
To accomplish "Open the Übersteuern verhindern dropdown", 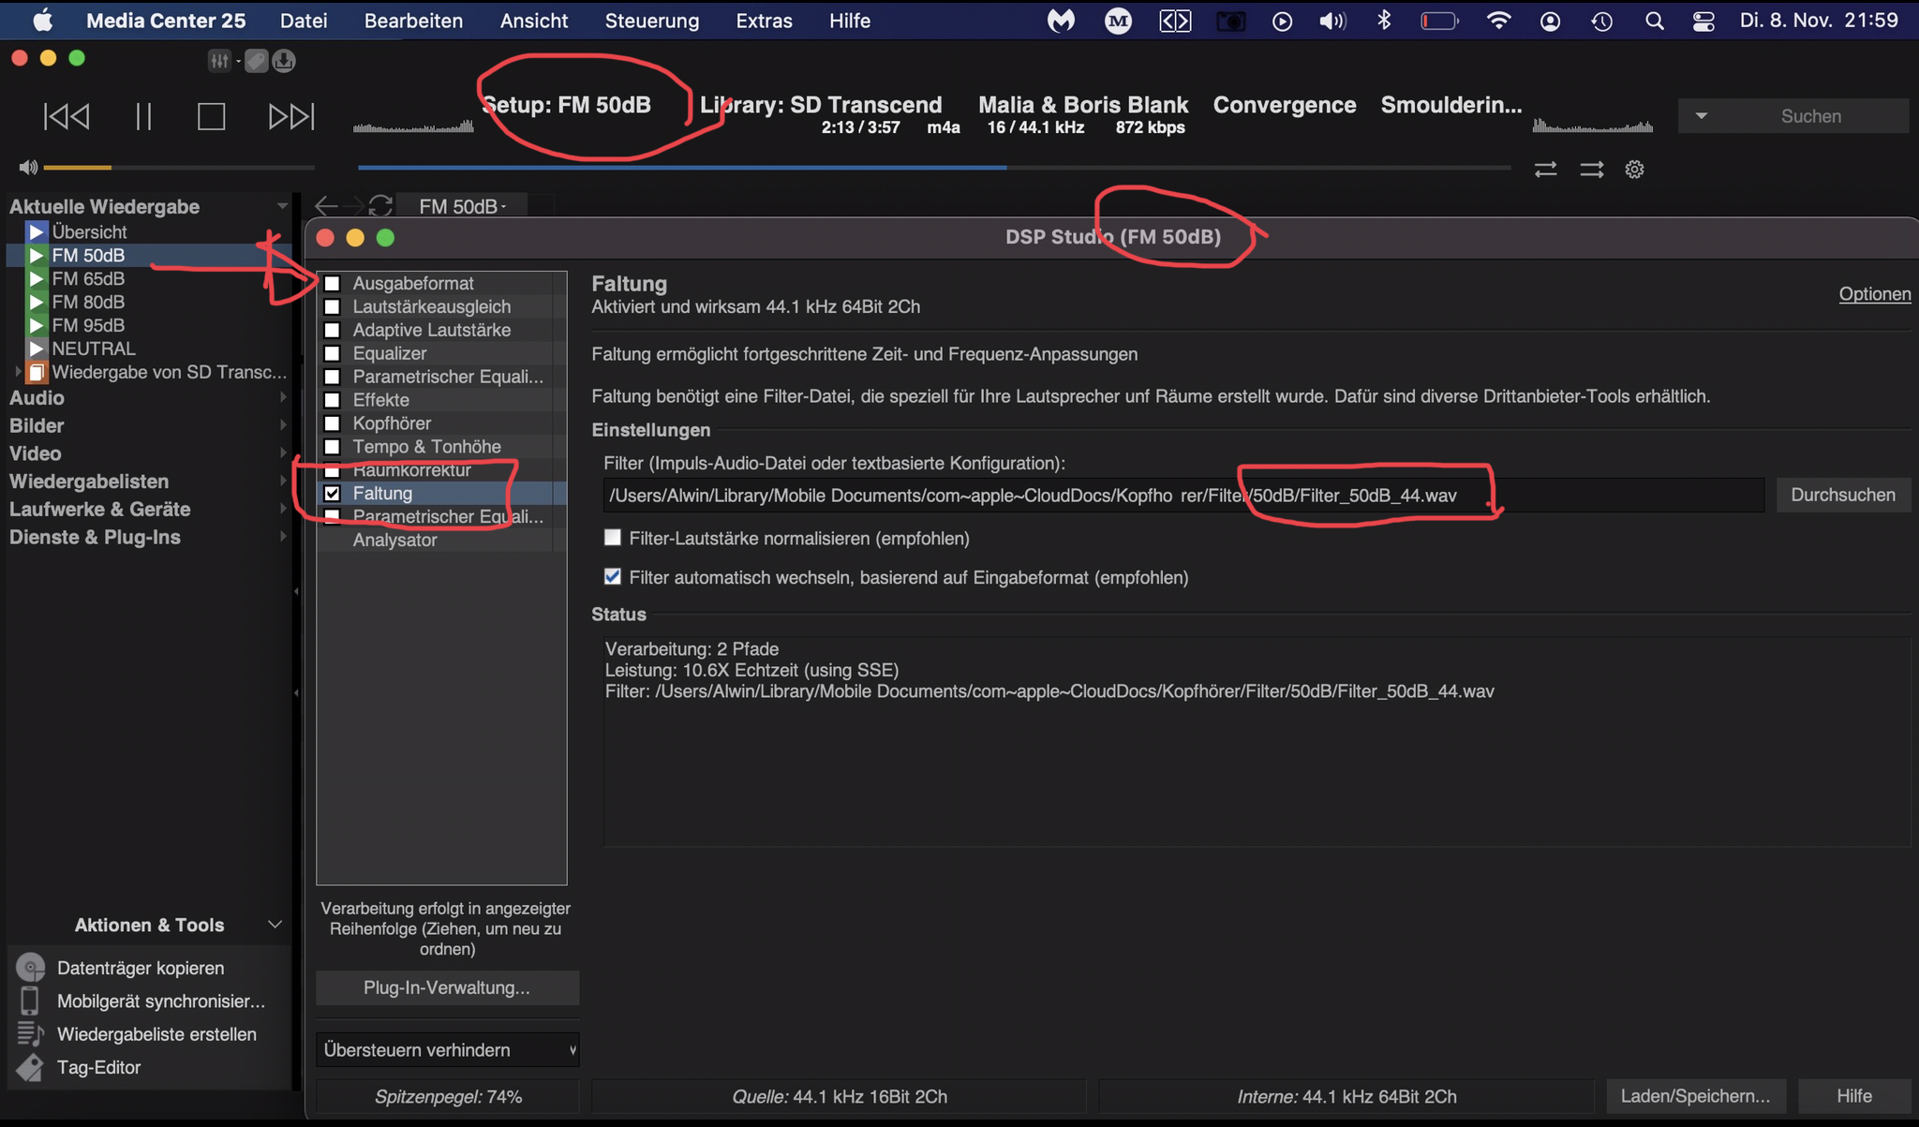I will 447,1050.
